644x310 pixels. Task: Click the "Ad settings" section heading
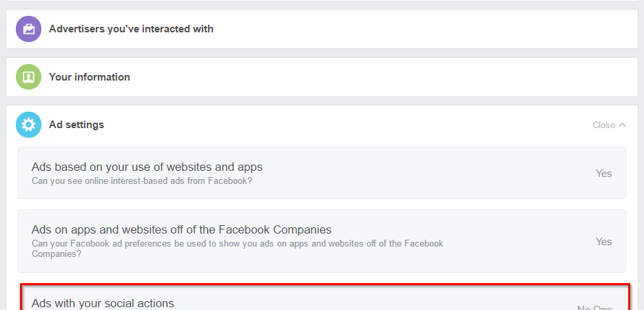tap(76, 125)
